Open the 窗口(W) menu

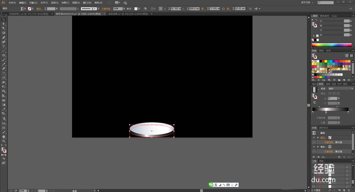[87, 3]
